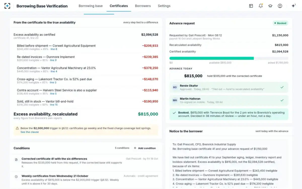
Task: Select the Certificates tab
Action: [119, 6]
